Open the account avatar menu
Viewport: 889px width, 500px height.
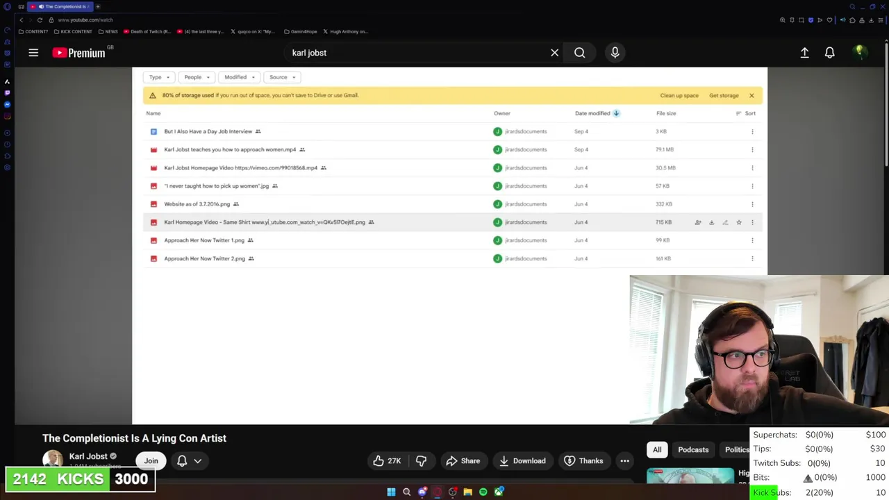click(859, 52)
